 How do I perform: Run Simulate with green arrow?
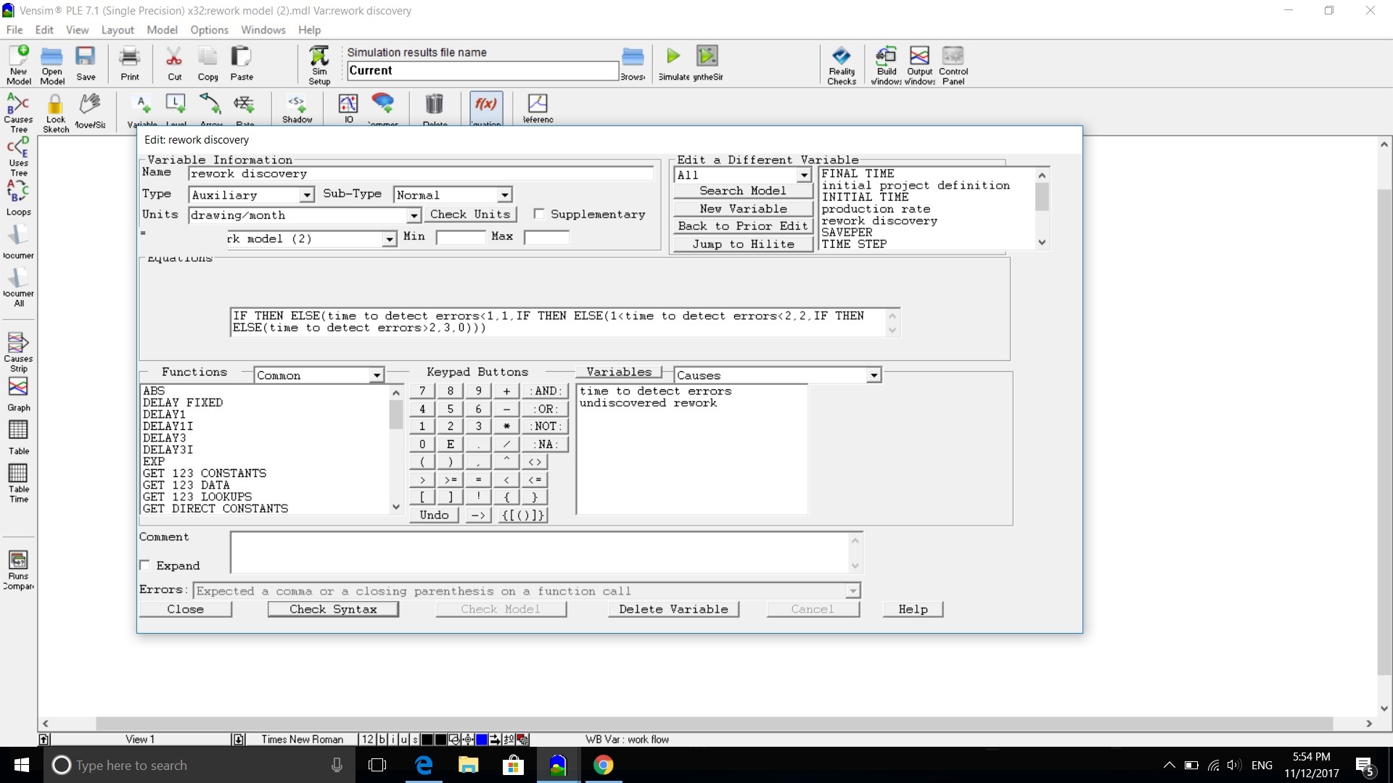[x=673, y=64]
